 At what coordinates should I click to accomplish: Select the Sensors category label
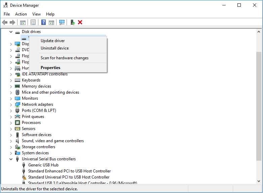[x=29, y=129]
